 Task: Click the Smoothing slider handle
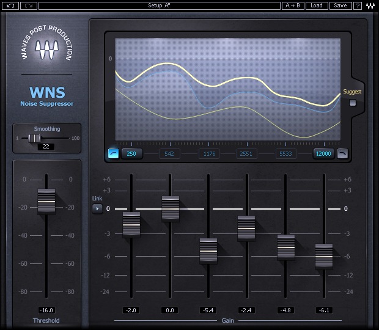coord(34,139)
